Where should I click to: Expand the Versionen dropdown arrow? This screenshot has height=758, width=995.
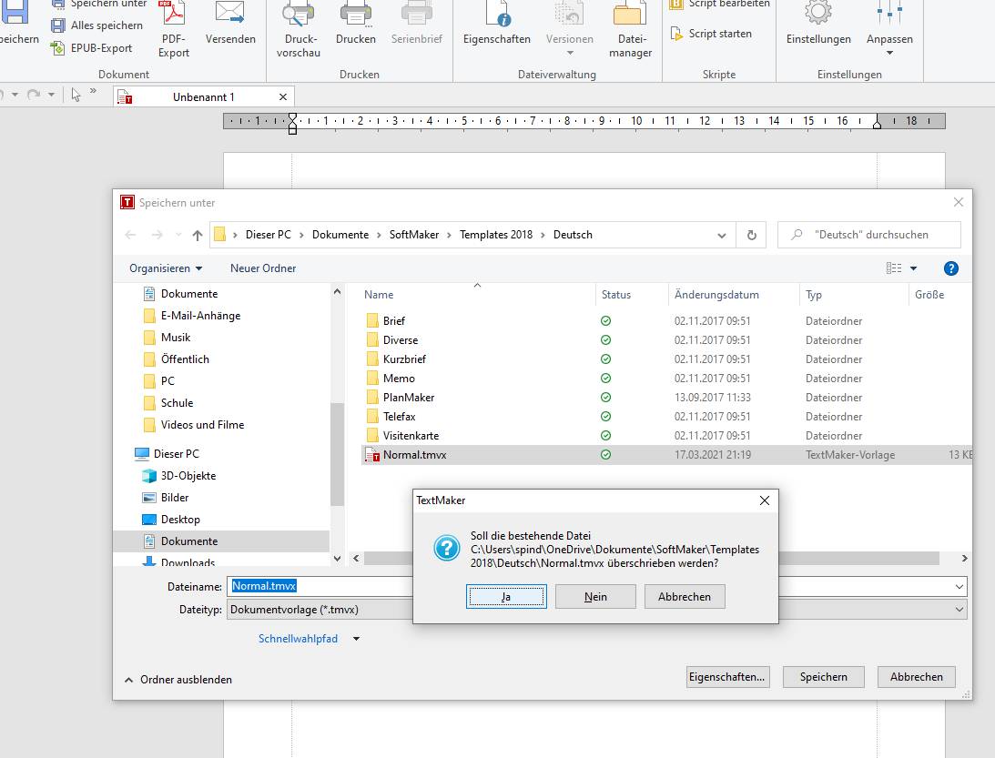[x=569, y=54]
